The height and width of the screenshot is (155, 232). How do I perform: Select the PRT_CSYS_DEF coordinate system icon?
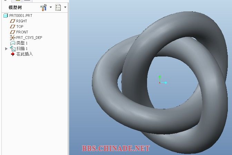pyautogui.click(x=13, y=38)
